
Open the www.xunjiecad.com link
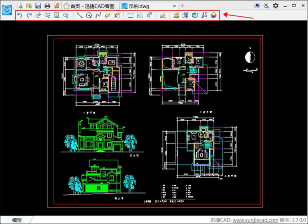[x=256, y=220]
